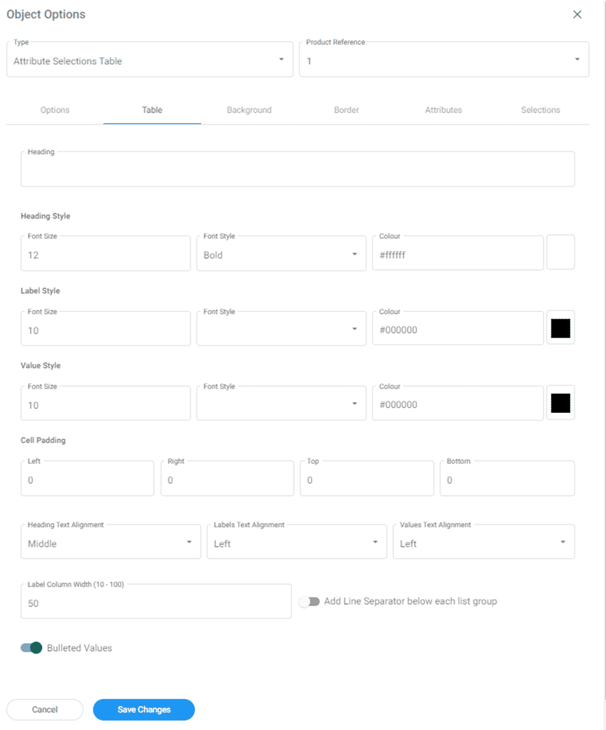The width and height of the screenshot is (606, 730).
Task: Go to the Border tab
Action: [x=346, y=110]
